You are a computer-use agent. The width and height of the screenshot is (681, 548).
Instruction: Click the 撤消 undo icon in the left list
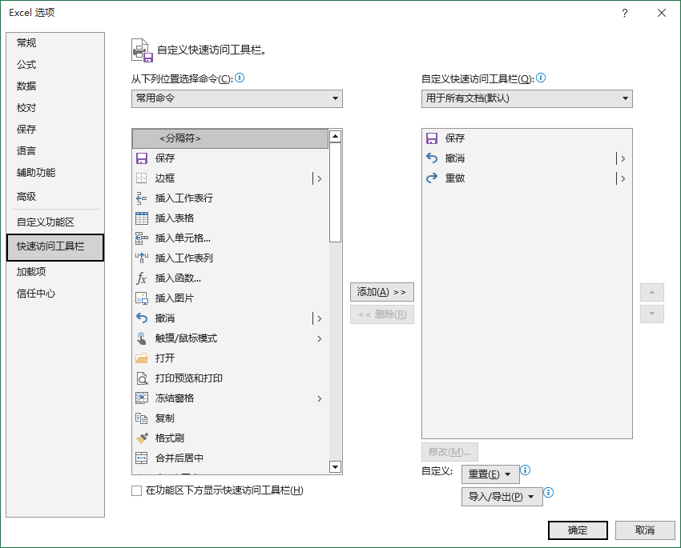[x=142, y=318]
